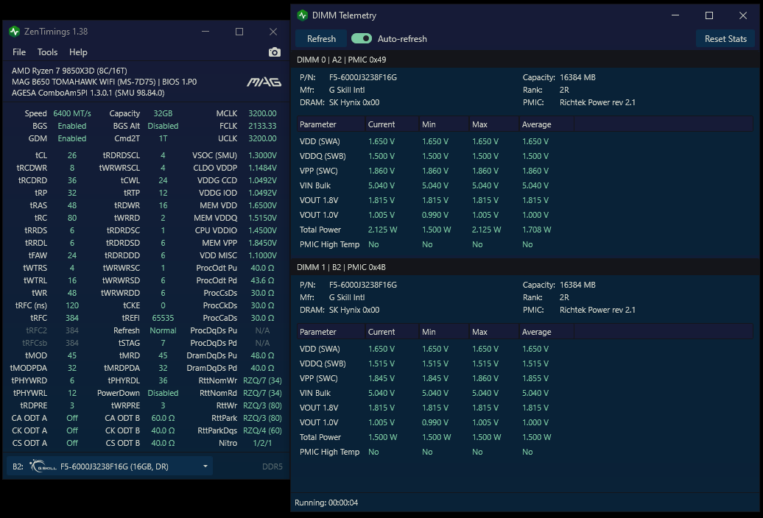Click the G.Skill logo in module selector

[x=43, y=466]
